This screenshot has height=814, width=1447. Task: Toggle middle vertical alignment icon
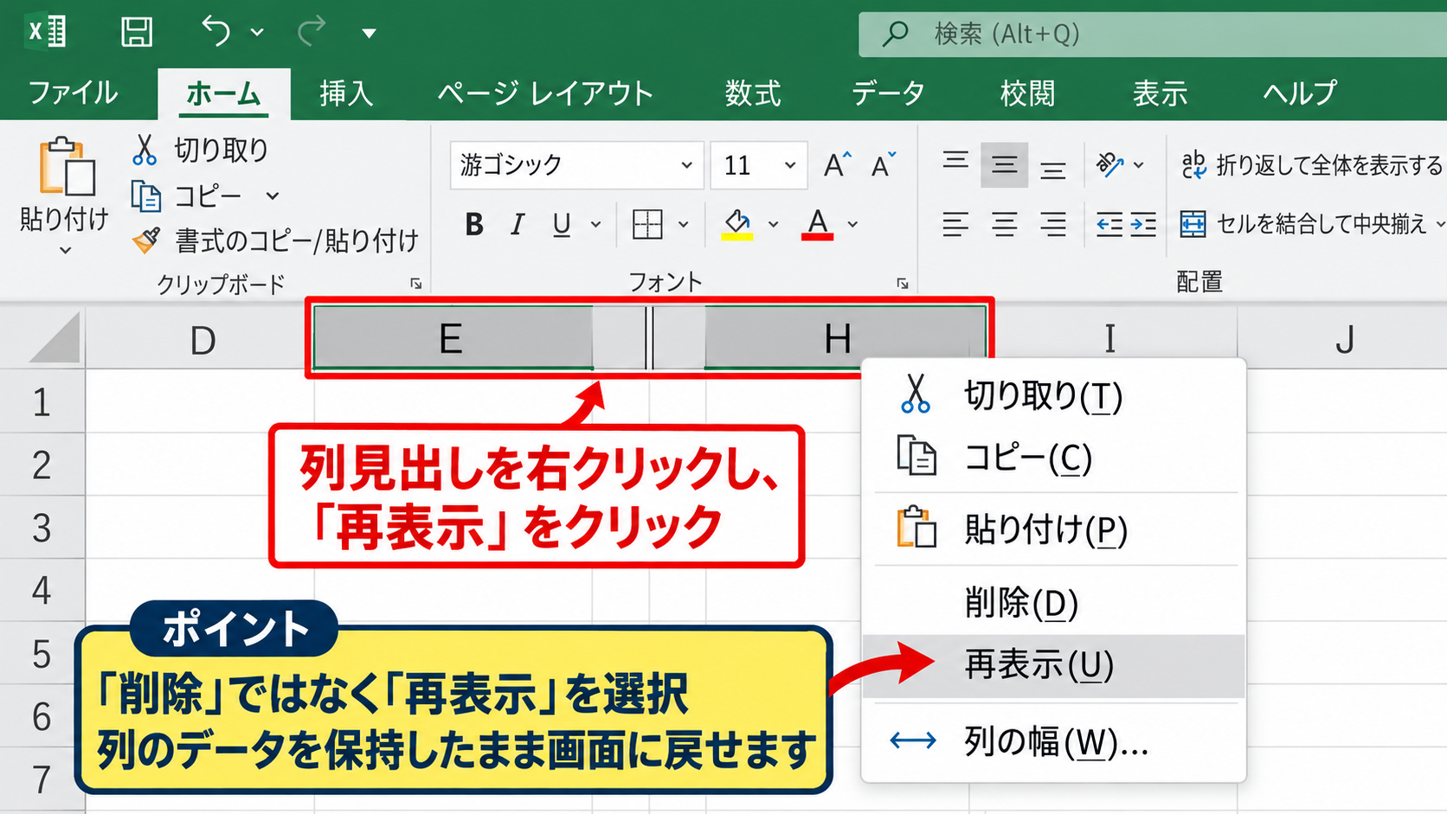coord(1004,164)
